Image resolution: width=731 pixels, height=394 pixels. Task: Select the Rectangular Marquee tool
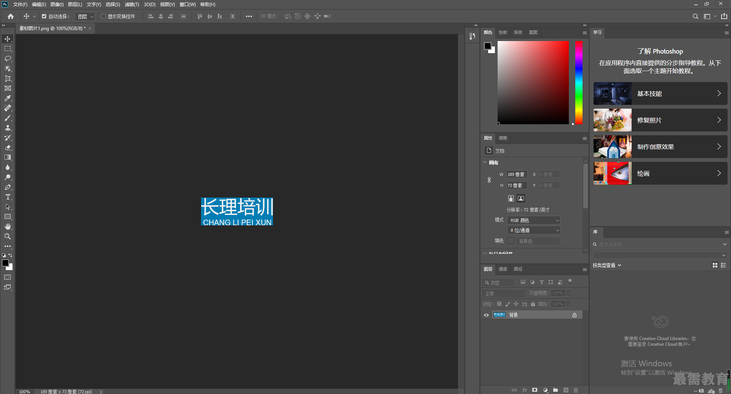coord(8,49)
